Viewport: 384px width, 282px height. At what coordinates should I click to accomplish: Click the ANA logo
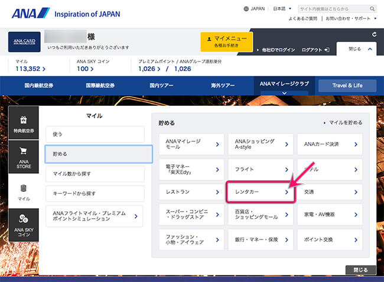tap(31, 13)
